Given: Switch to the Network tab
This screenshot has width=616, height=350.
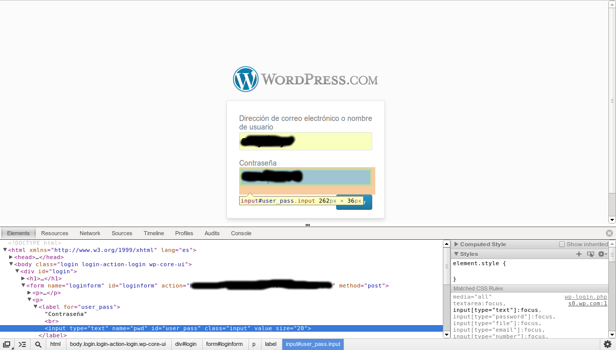Looking at the screenshot, I should (x=90, y=233).
